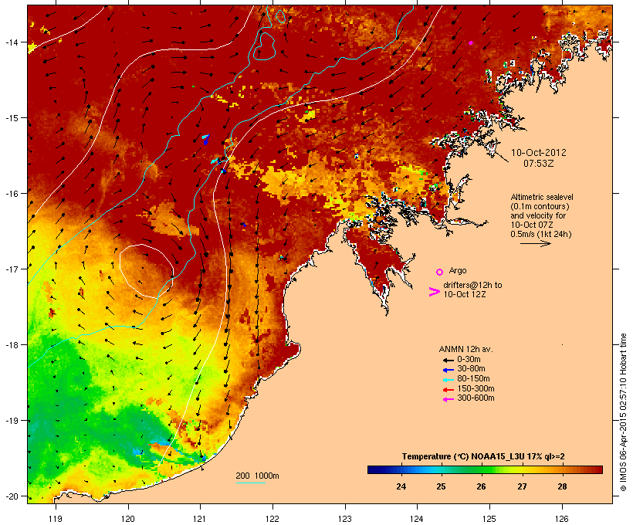
Task: Click the ANMN 12h av. heading
Action: coord(465,349)
